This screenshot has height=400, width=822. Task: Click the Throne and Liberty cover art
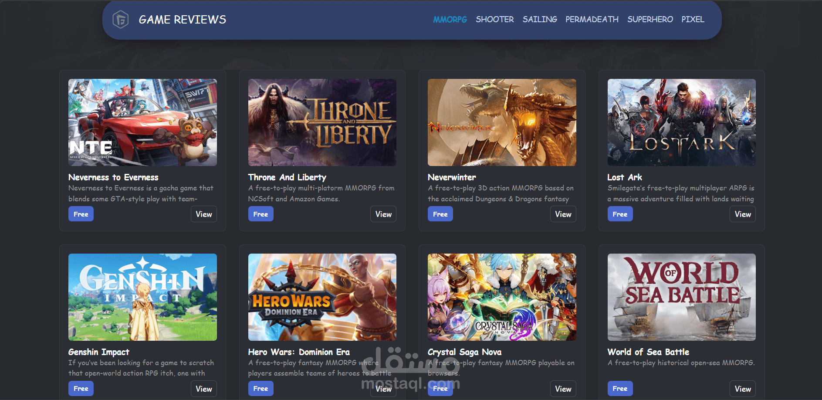322,122
